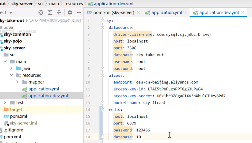Expand the mapper folder chevron
This screenshot has height=143, width=252.
17,82
